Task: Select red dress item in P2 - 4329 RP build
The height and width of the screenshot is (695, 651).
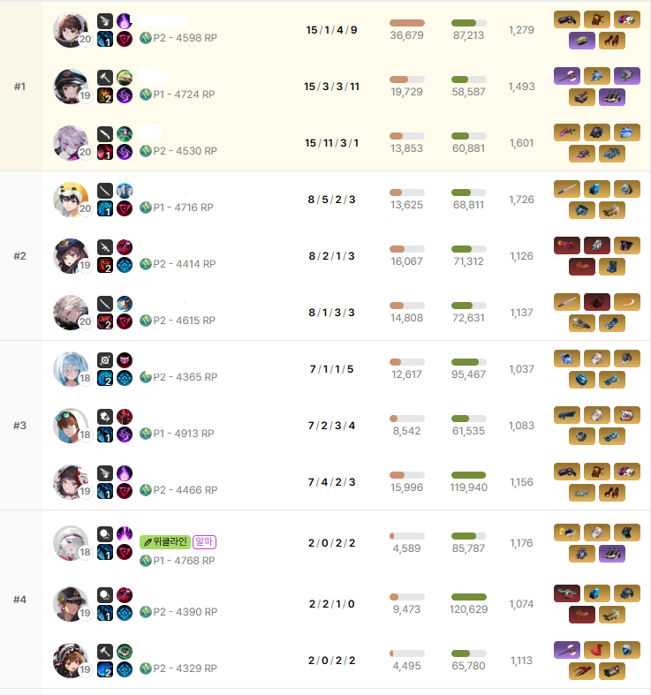Action: point(597,650)
